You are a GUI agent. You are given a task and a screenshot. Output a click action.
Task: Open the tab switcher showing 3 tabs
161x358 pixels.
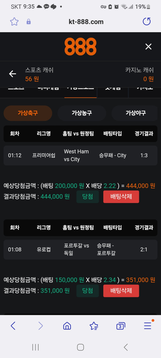coord(121,326)
